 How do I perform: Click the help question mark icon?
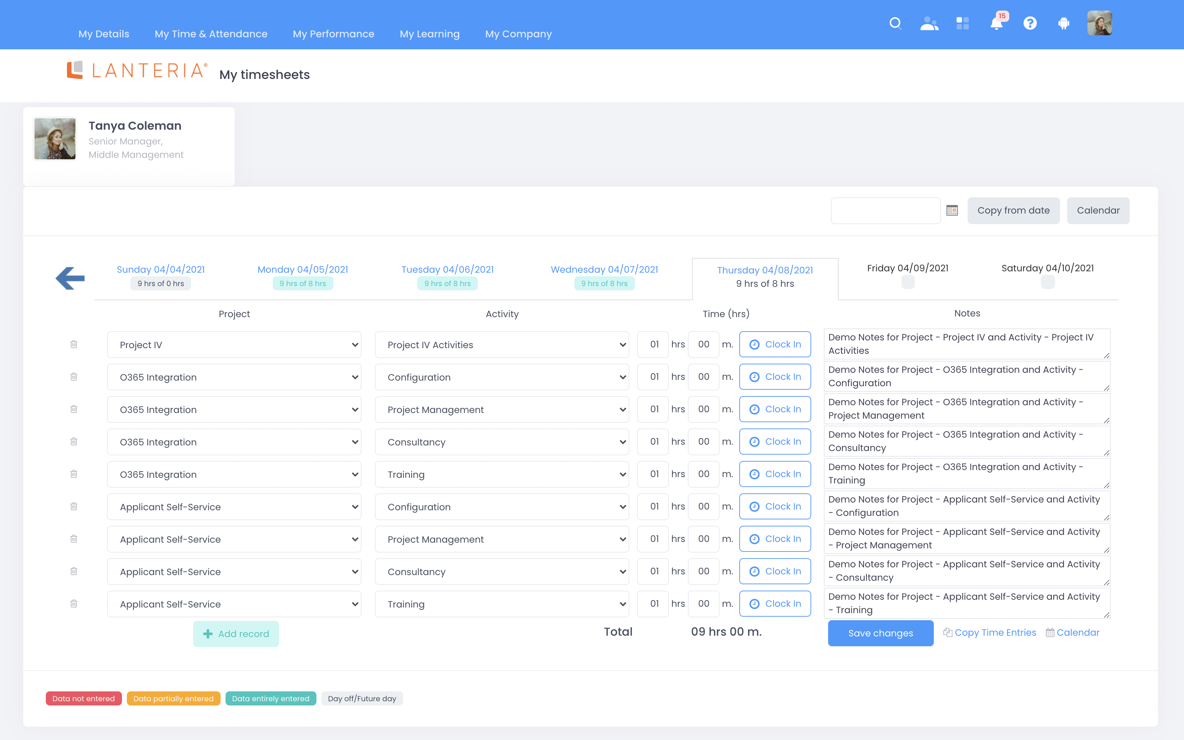click(x=1030, y=24)
